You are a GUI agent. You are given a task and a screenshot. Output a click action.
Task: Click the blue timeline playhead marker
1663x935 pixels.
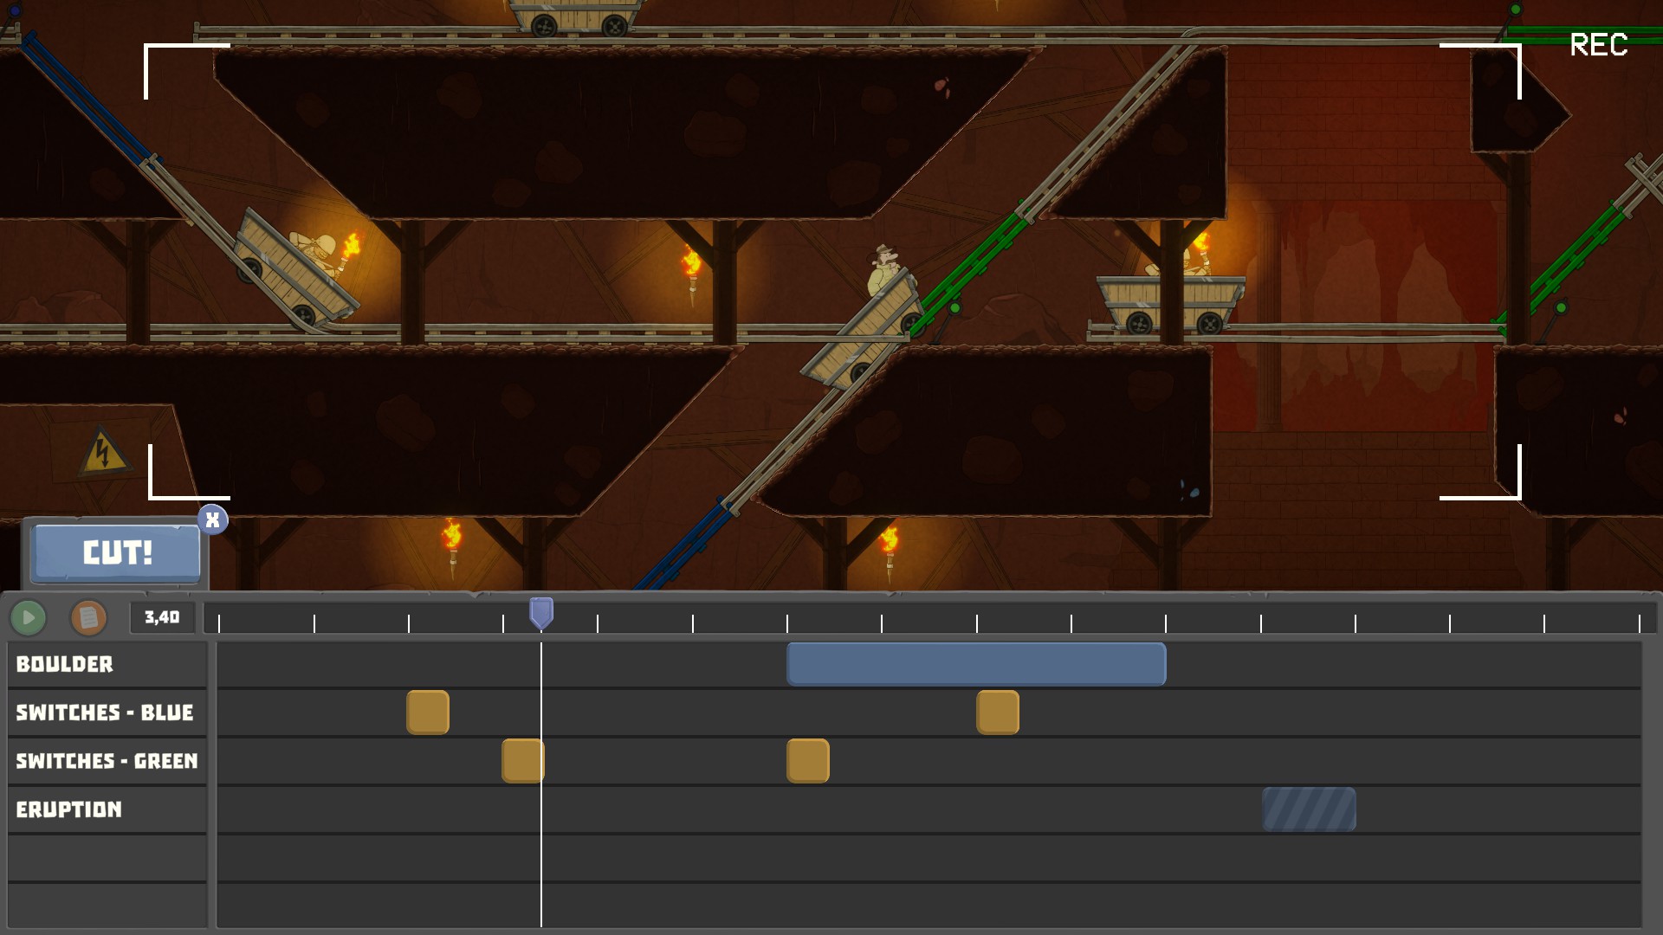[541, 612]
